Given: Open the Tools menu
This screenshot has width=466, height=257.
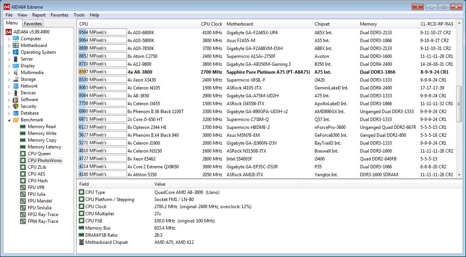Looking at the screenshot, I should click(x=79, y=15).
